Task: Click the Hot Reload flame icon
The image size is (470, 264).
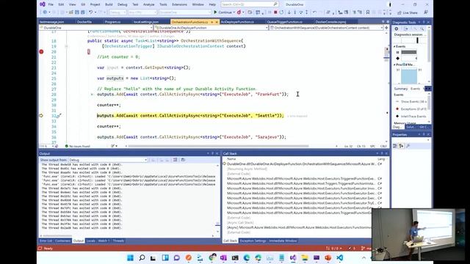Action: pos(239,12)
